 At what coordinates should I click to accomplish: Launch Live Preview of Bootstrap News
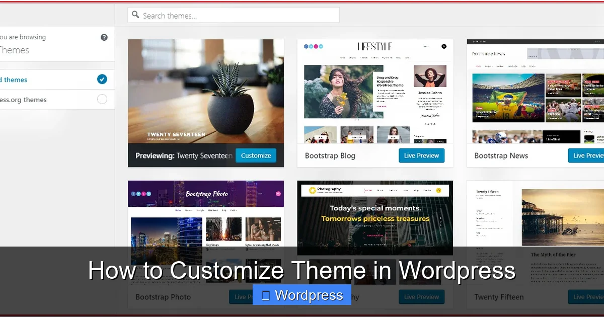click(x=588, y=155)
